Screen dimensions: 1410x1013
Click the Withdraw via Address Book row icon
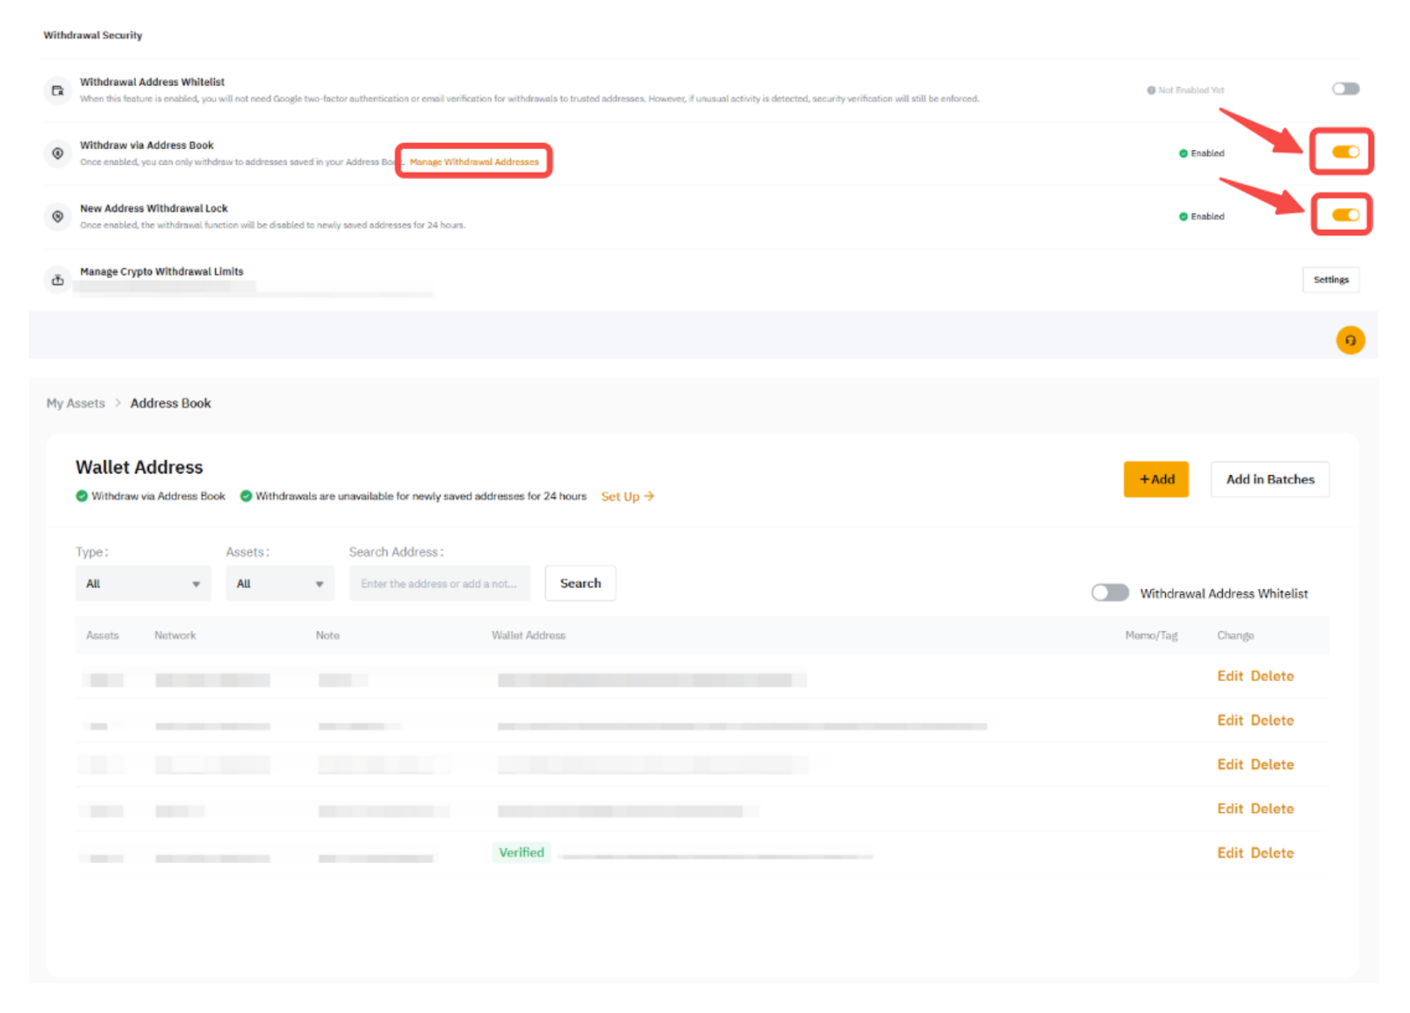point(57,153)
